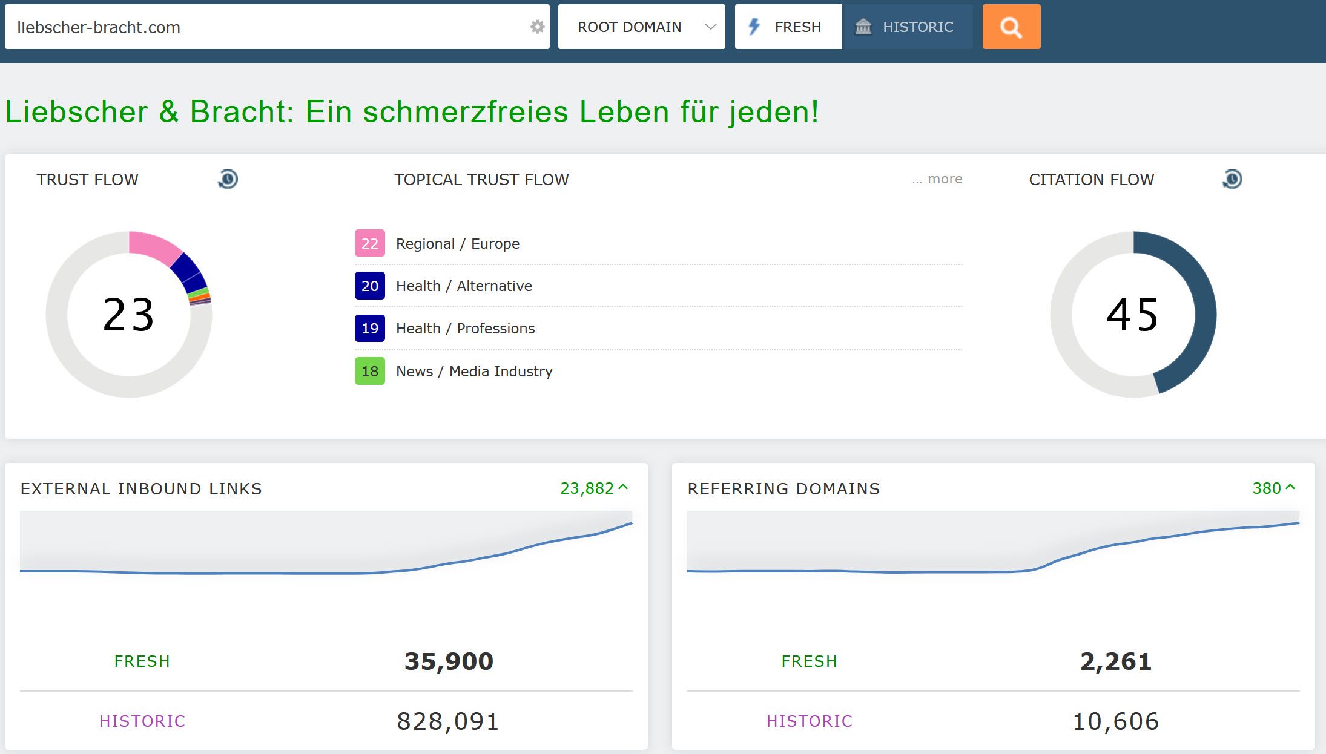This screenshot has height=754, width=1326.
Task: Click the Citation Flow donut value 45
Action: [1132, 315]
